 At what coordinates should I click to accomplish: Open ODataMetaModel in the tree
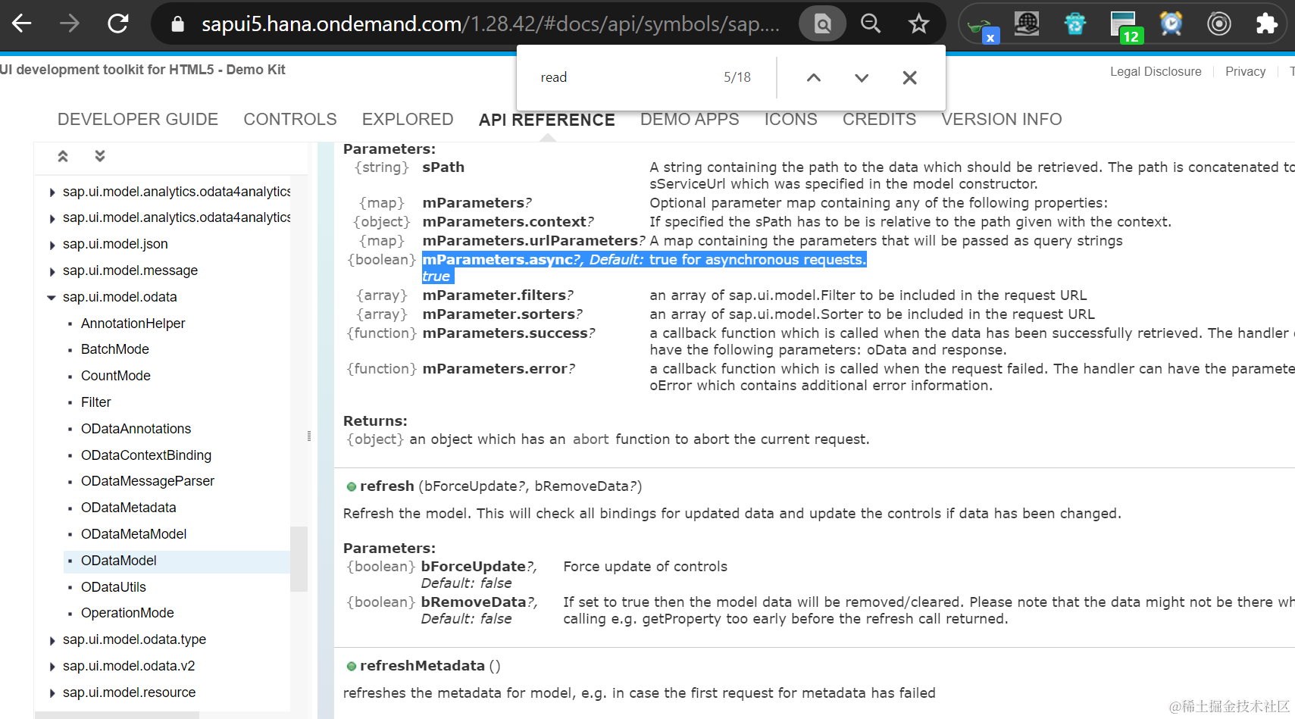133,534
